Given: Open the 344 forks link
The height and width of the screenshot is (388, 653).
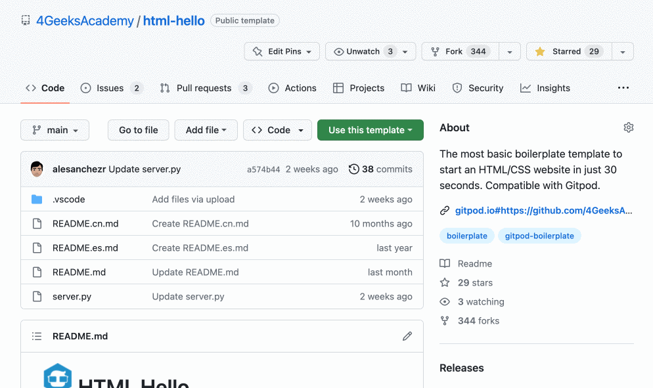Looking at the screenshot, I should coord(478,321).
